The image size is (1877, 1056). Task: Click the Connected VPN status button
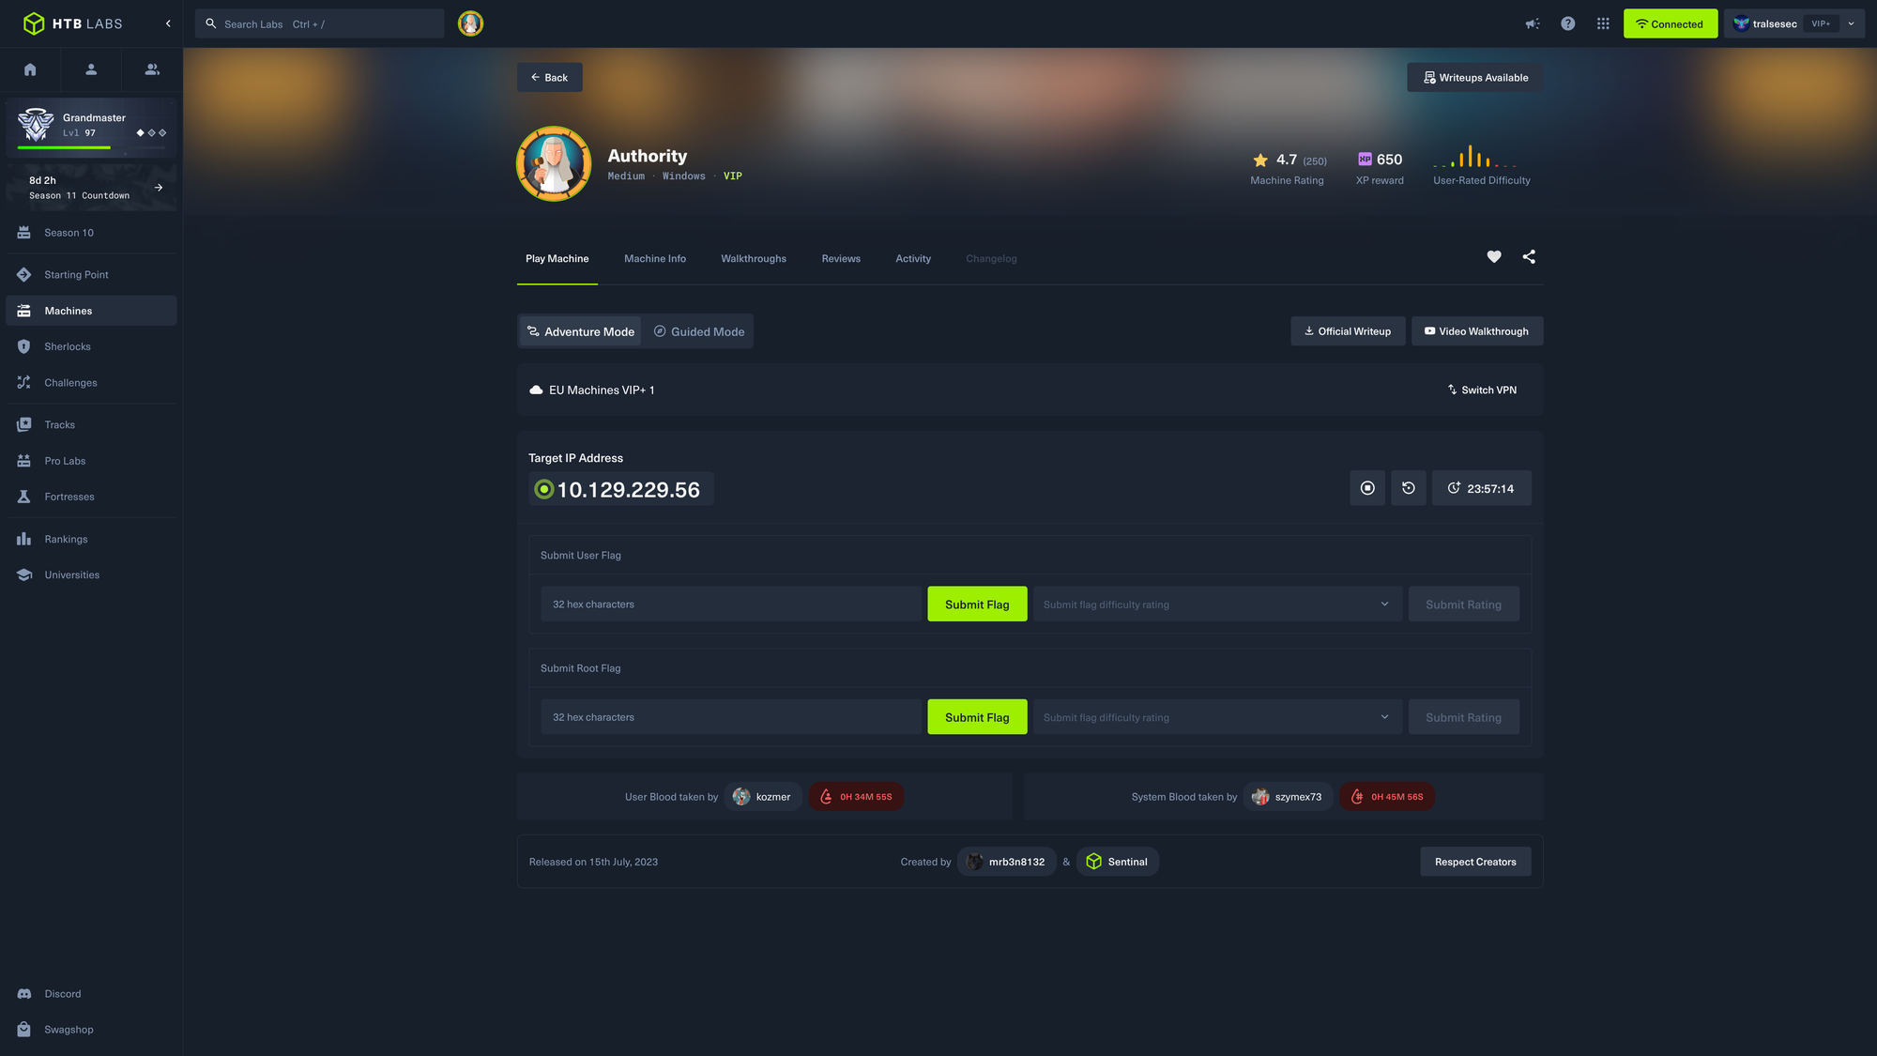[1671, 23]
